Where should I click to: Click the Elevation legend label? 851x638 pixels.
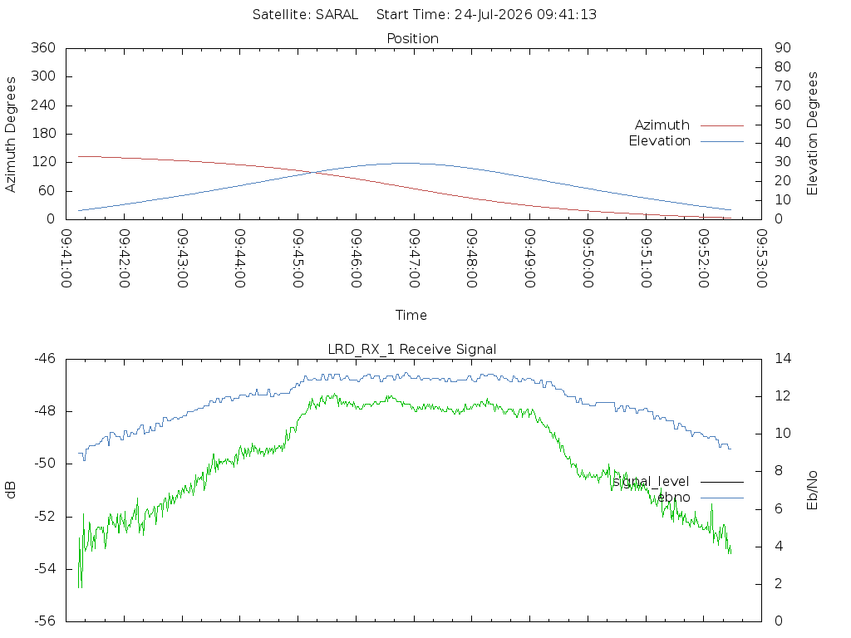point(659,141)
